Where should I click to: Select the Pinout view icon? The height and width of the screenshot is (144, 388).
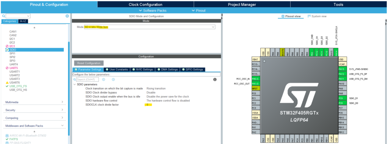pyautogui.click(x=283, y=16)
